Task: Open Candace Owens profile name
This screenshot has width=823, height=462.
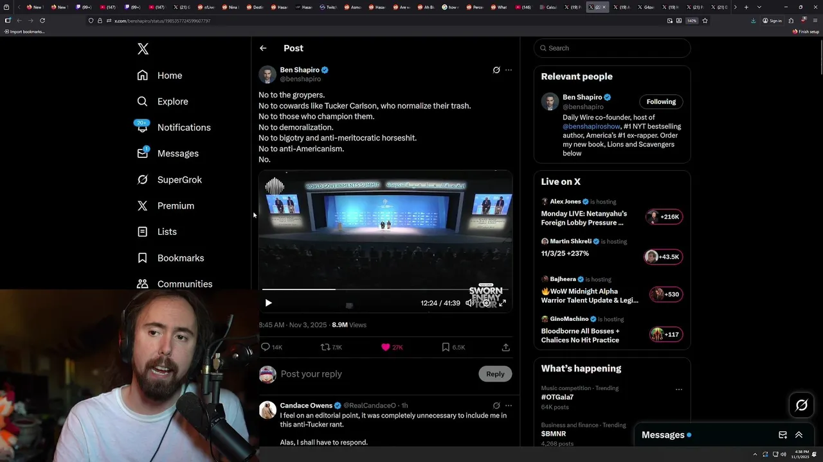Action: pyautogui.click(x=305, y=406)
